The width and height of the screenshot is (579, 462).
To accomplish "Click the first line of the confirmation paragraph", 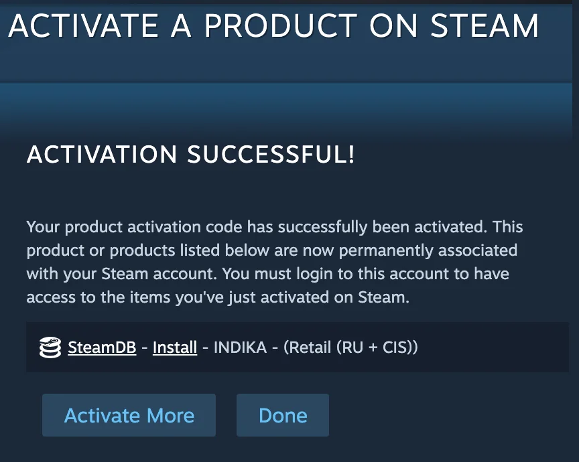I will [x=275, y=226].
